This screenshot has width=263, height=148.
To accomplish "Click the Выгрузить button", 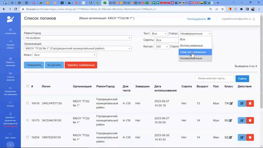I will coord(54,65).
